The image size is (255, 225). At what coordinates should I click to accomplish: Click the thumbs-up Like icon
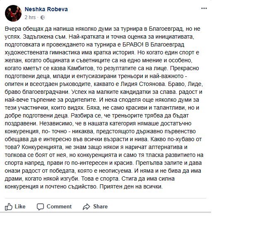[8, 207]
